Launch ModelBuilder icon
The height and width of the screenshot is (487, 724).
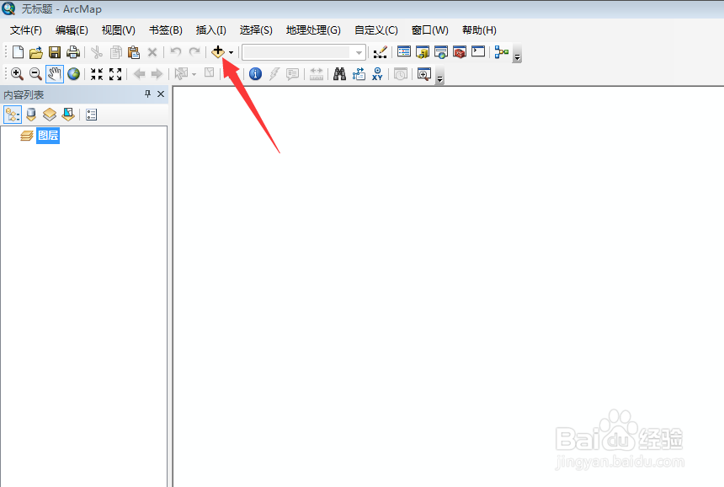click(502, 52)
